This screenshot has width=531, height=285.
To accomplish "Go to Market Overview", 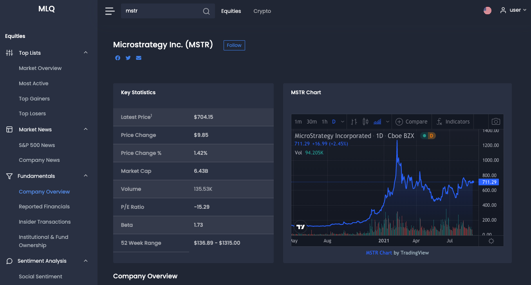I will [40, 68].
